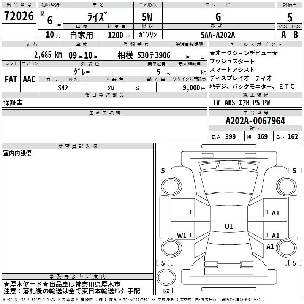Click A1 mark on right rear door
304x304 pixels.
(275, 236)
